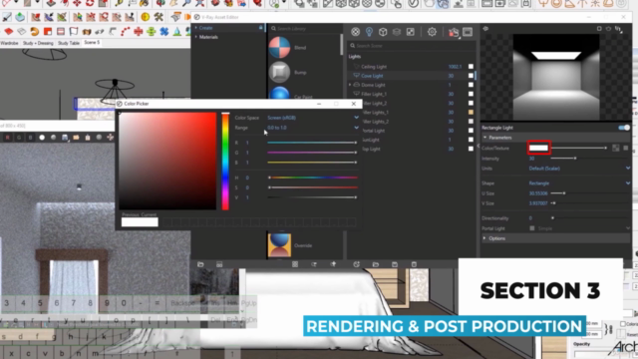
Task: Open the Units dropdown
Action: pos(579,169)
